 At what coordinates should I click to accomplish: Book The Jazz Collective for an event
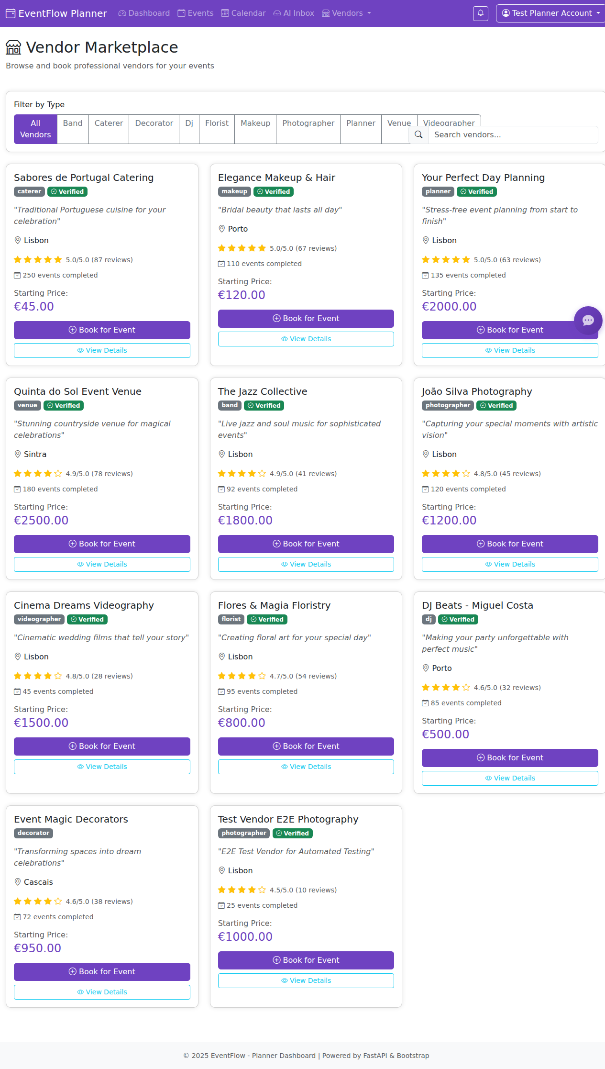306,544
